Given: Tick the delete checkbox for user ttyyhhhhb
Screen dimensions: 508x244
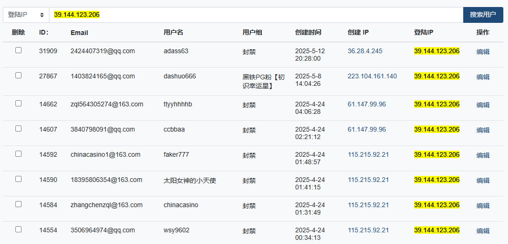Looking at the screenshot, I should click(19, 104).
